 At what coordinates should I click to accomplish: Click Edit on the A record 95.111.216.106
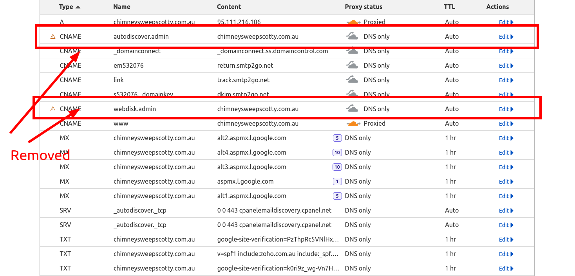point(506,22)
